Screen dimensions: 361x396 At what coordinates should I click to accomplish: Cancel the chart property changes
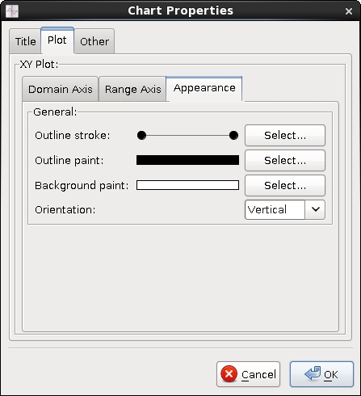point(248,374)
